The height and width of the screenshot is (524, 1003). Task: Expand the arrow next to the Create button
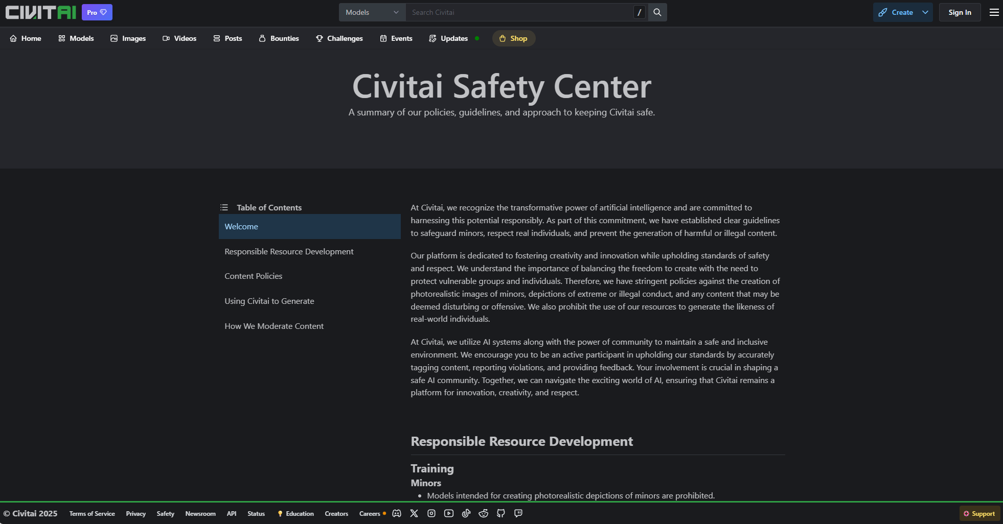tap(925, 12)
